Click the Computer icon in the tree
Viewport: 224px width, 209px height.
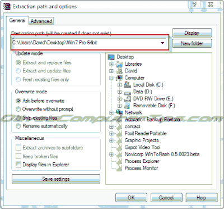119,78
